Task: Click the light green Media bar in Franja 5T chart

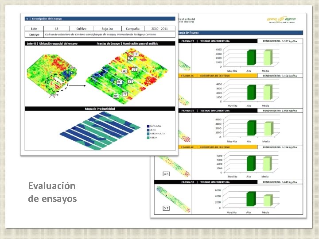Action: point(268,200)
